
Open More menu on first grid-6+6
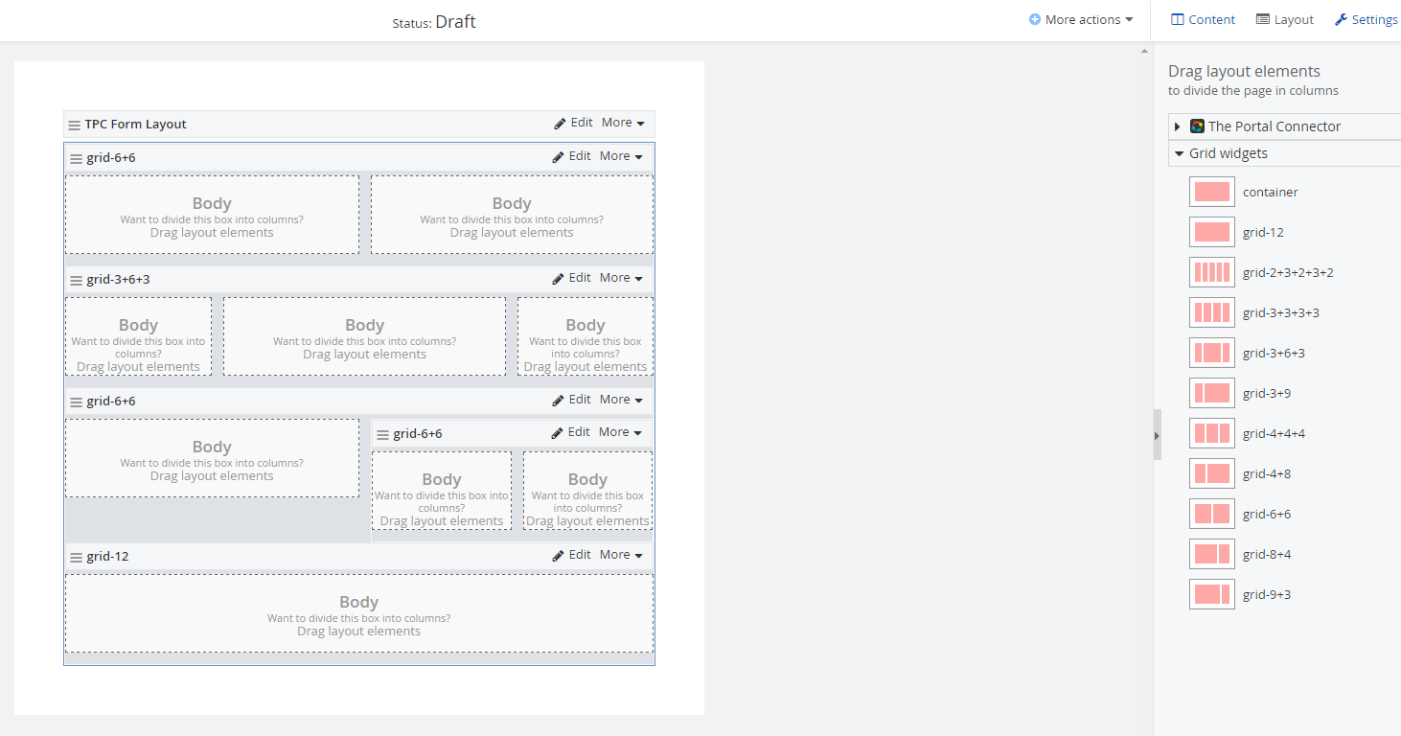pos(621,156)
